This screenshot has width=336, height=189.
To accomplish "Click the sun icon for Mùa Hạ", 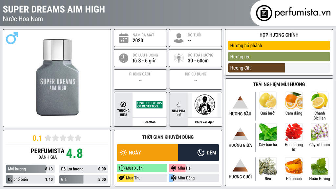I will point(174,168).
